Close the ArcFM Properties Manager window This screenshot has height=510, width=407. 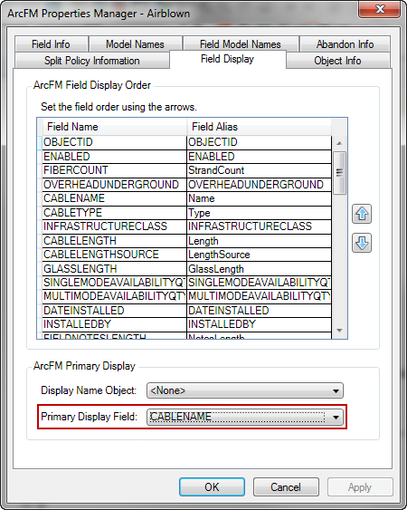[379, 9]
